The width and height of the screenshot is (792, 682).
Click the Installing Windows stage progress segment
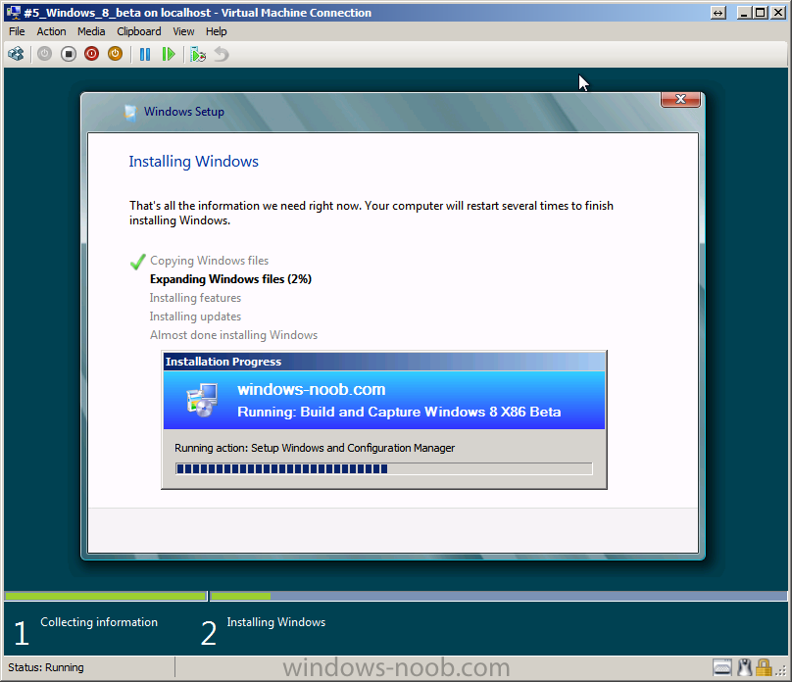click(499, 596)
